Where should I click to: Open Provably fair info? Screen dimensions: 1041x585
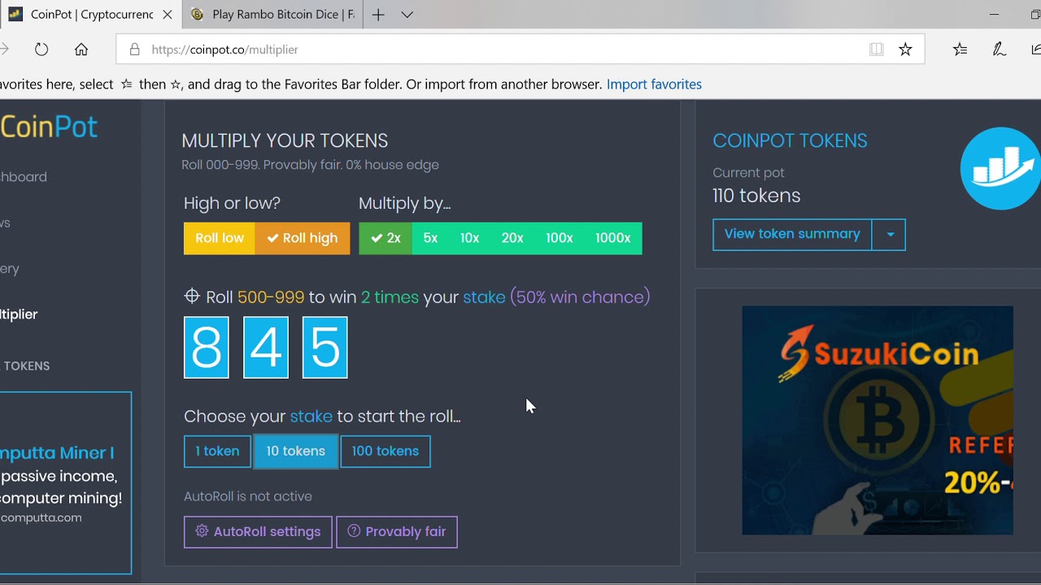[x=397, y=532]
